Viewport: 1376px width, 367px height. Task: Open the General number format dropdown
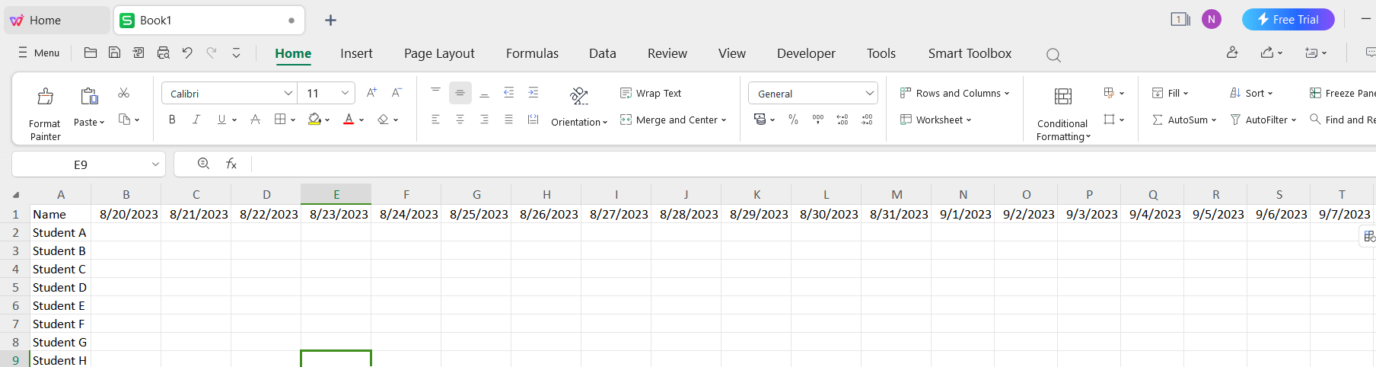pos(869,94)
